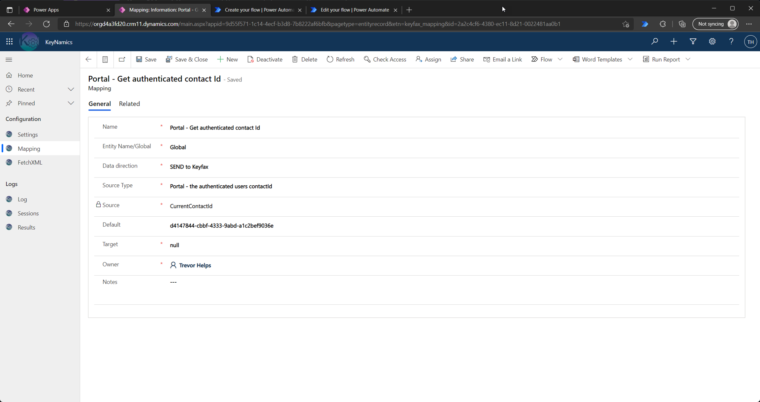Image resolution: width=760 pixels, height=402 pixels.
Task: Click the search magnifier in header
Action: point(654,42)
